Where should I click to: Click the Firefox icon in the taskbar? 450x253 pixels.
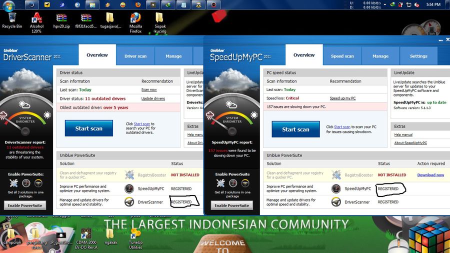[138, 5]
